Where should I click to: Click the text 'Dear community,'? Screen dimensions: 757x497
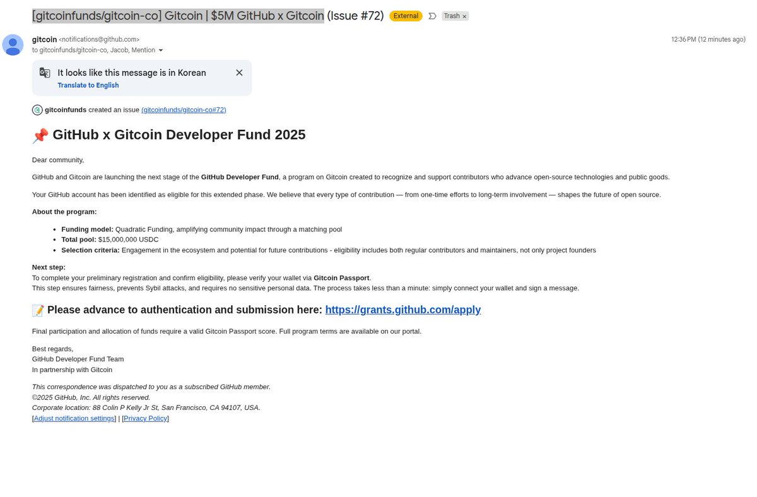pyautogui.click(x=58, y=160)
